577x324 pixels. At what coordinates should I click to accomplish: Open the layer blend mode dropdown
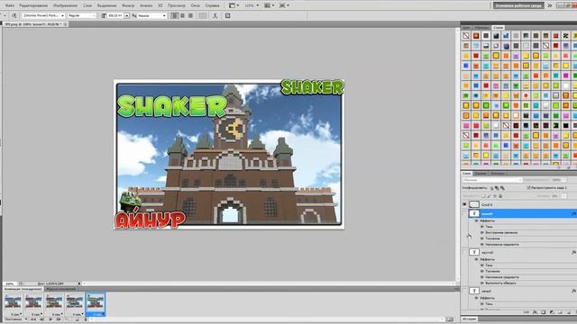click(492, 180)
